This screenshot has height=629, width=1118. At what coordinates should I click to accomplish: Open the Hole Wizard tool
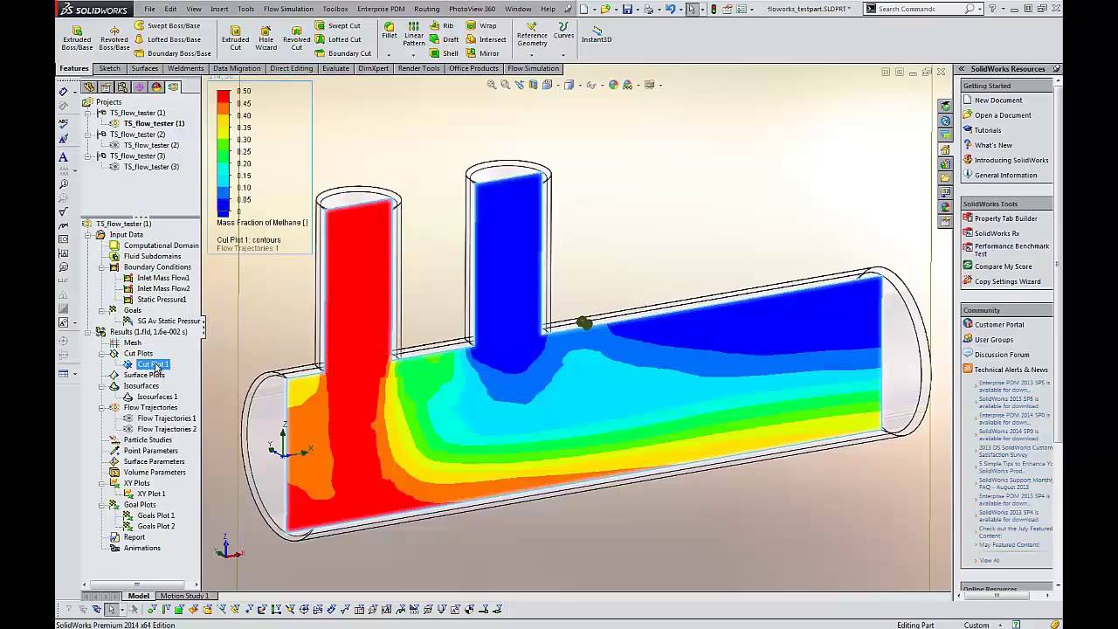click(x=266, y=38)
